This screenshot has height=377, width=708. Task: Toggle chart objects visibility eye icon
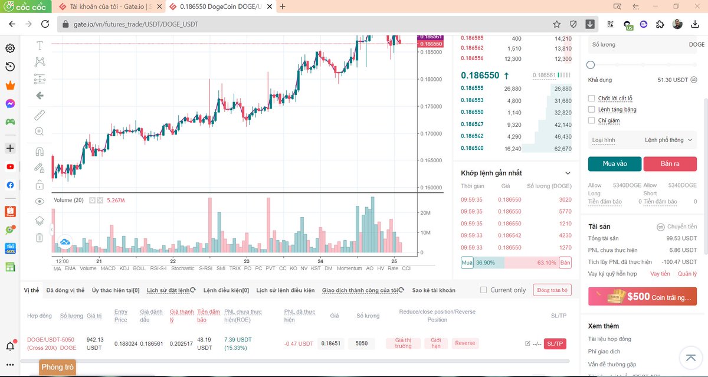[40, 201]
